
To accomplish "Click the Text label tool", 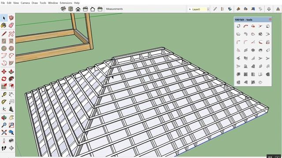I will tap(11, 102).
